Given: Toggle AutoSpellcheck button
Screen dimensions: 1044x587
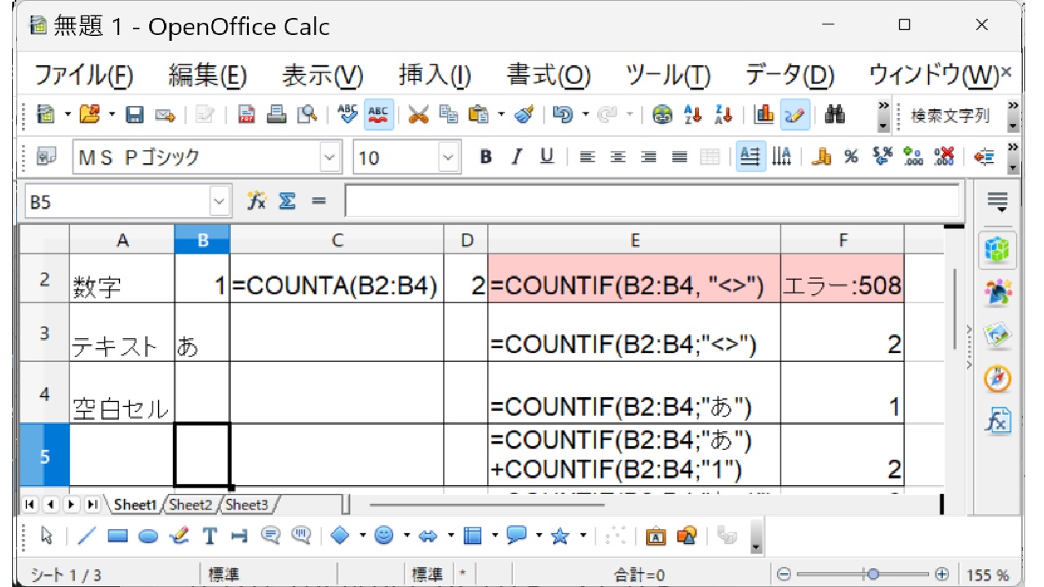Looking at the screenshot, I should [x=378, y=116].
